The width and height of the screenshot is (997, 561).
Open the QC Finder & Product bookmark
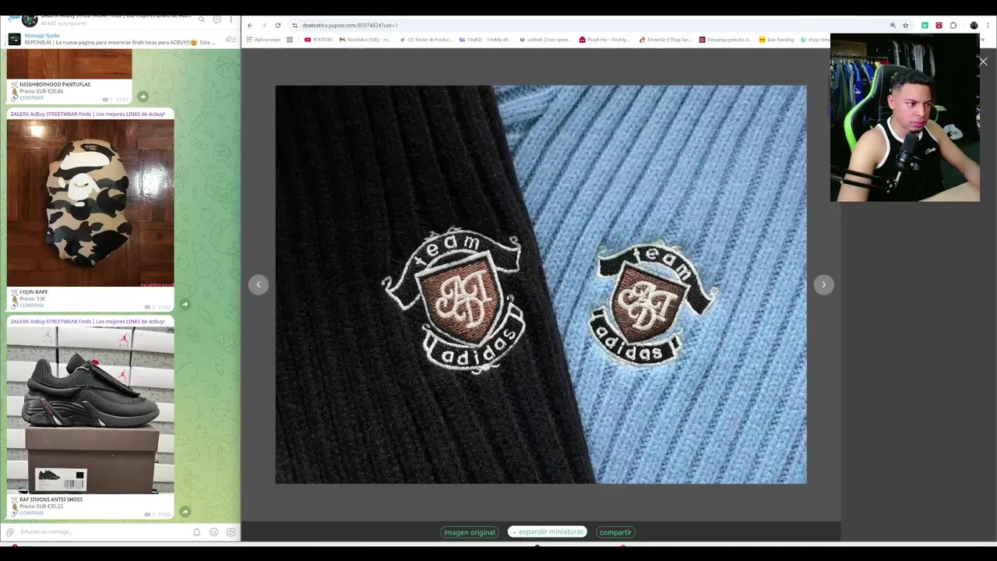[425, 40]
